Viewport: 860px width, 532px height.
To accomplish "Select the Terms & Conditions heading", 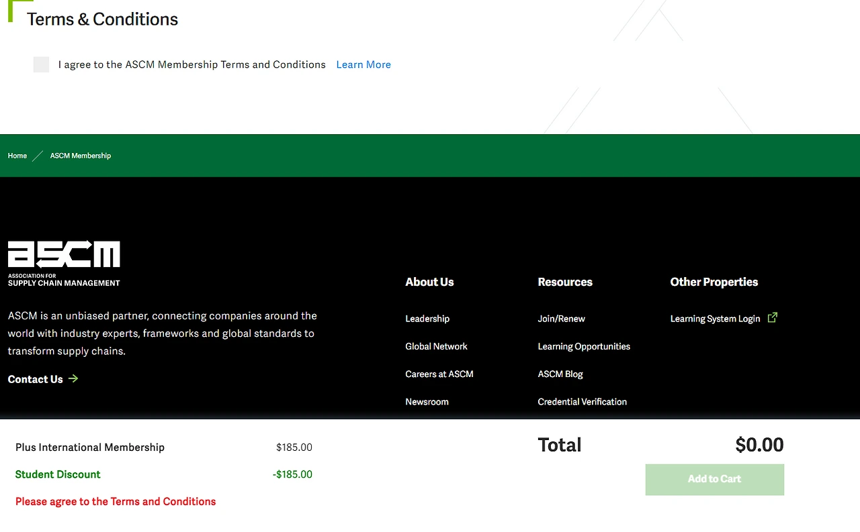I will coord(102,19).
